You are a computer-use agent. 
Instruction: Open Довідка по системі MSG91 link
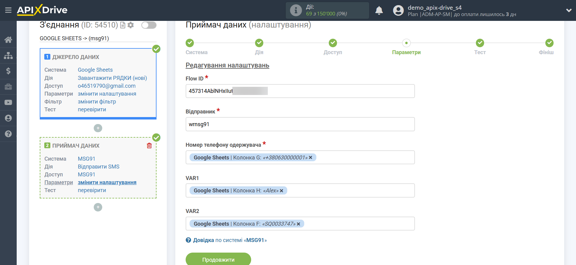[x=230, y=240]
